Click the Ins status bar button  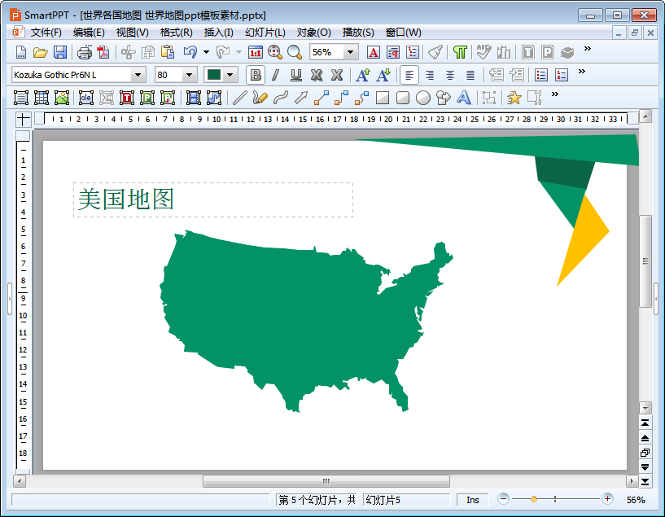pyautogui.click(x=472, y=500)
